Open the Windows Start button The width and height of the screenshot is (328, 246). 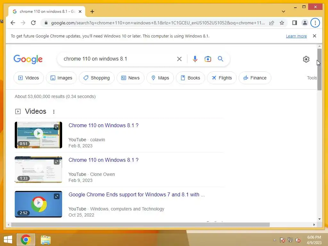pos(8,240)
